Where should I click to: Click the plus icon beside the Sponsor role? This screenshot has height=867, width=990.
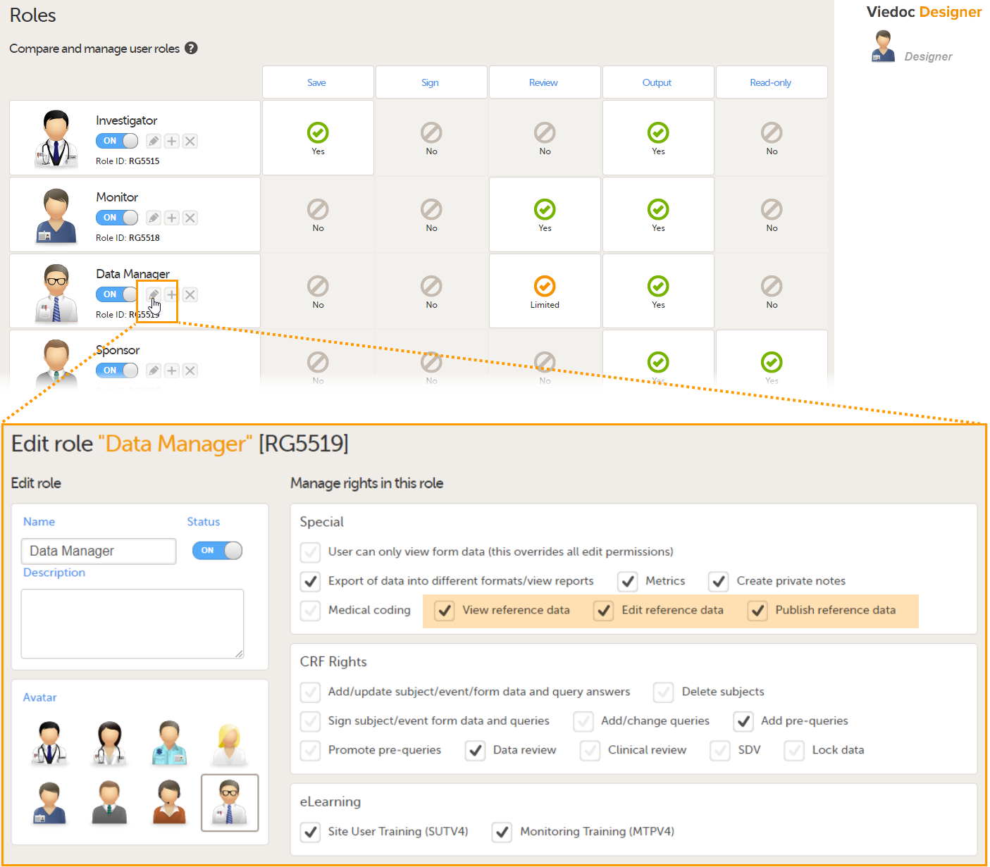tap(171, 370)
